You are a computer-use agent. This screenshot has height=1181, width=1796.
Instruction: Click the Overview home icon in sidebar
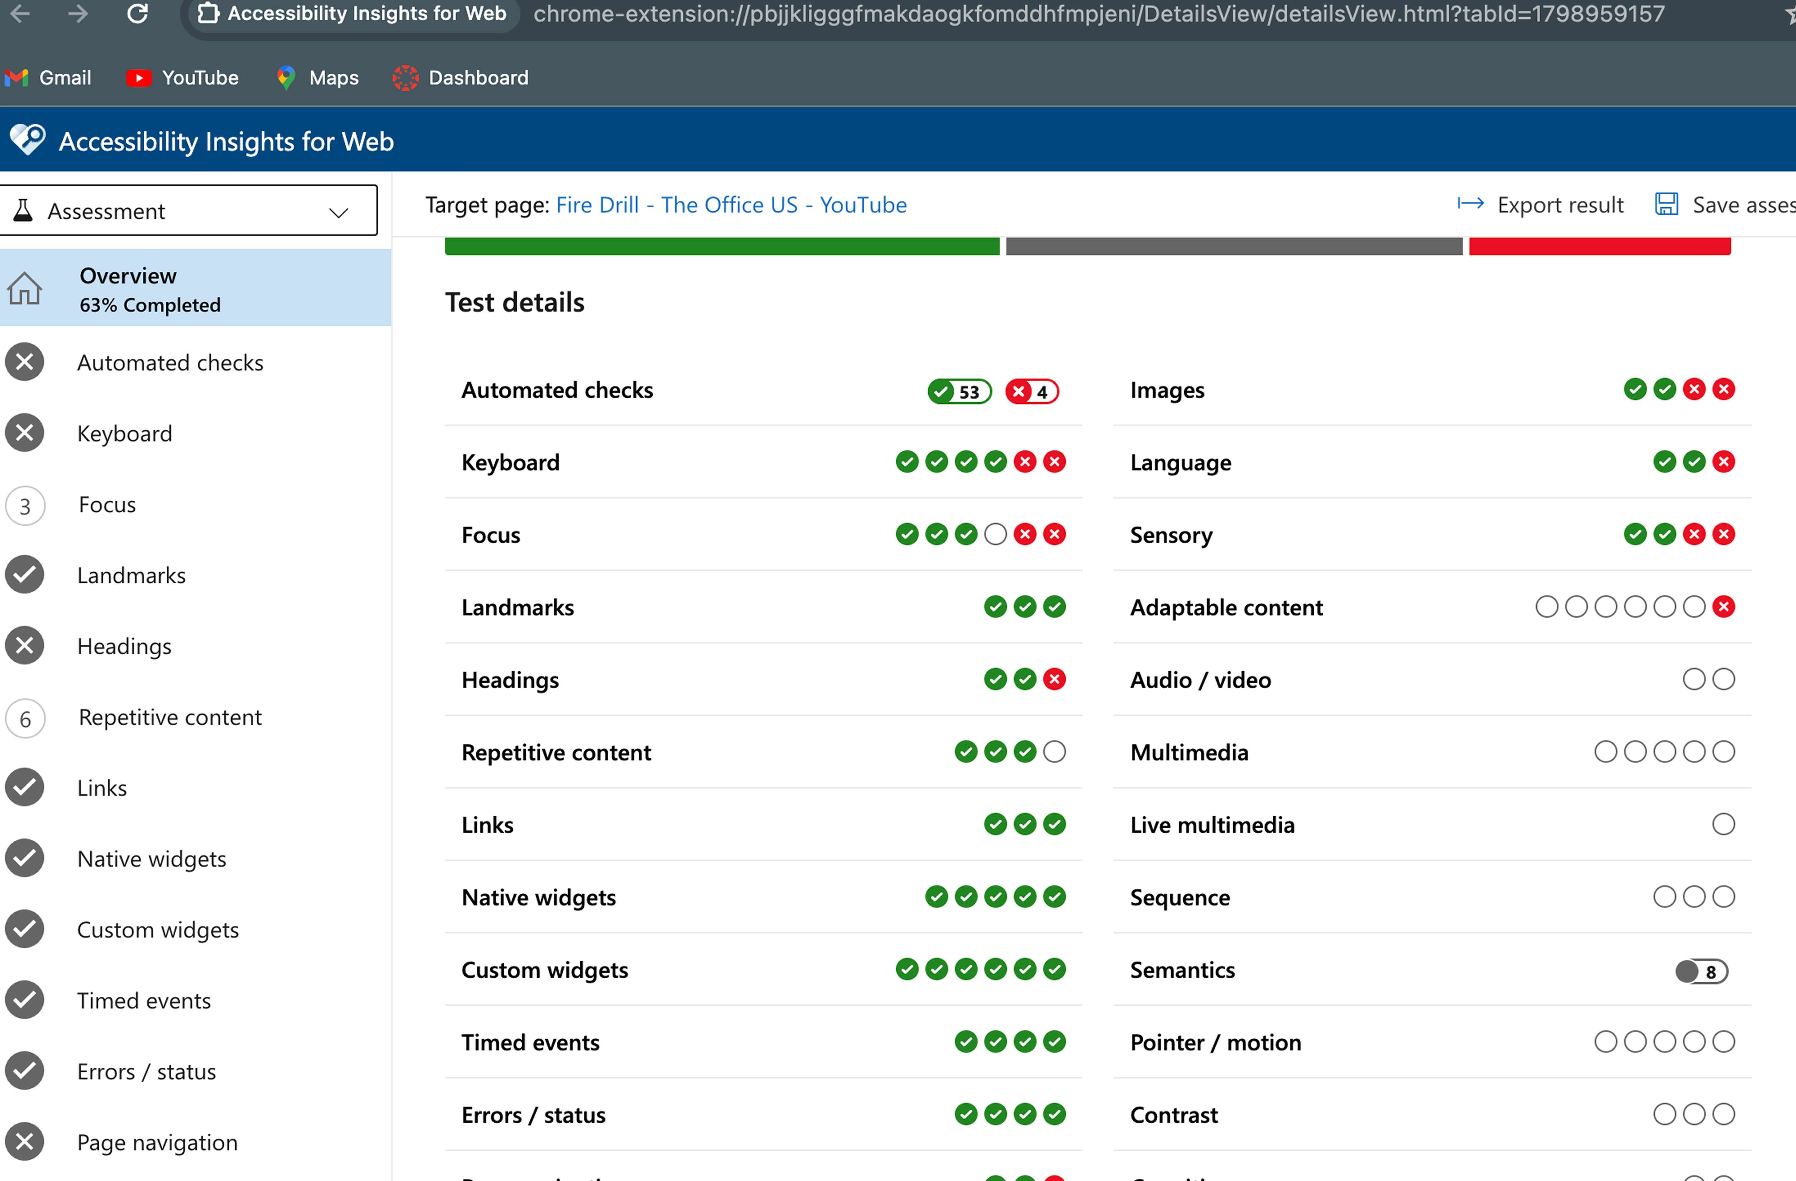pyautogui.click(x=24, y=289)
